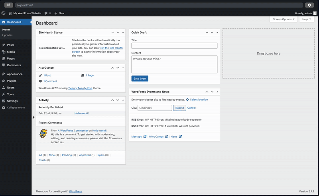Click external link icon next to News
Viewport: 319px width, 196px height.
click(180, 136)
